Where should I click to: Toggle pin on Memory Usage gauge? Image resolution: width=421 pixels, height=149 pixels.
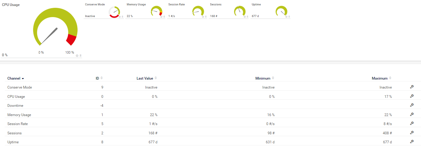click(x=164, y=17)
